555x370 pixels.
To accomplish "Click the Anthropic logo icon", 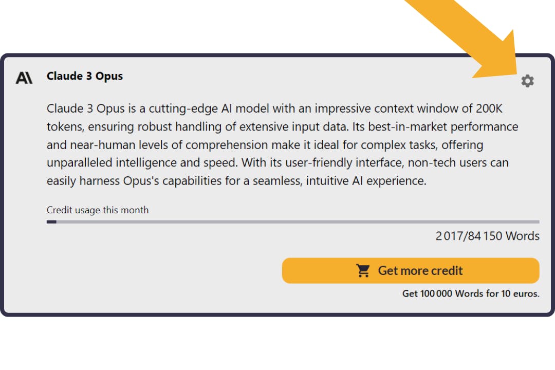I will [24, 78].
